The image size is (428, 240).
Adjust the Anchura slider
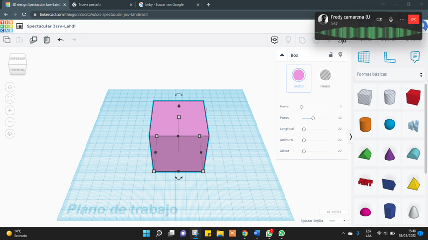(304, 140)
